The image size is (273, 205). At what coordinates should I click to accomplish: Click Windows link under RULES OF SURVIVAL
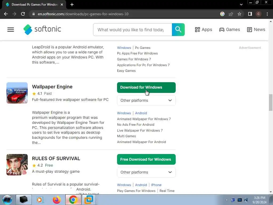[x=124, y=185]
